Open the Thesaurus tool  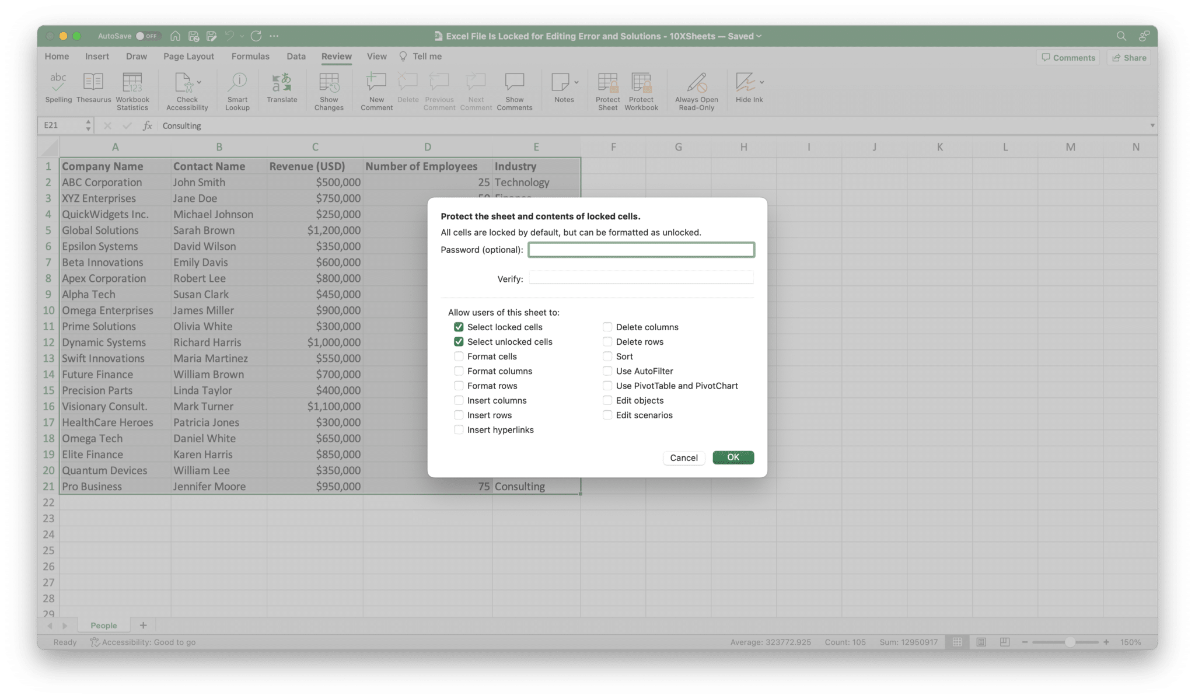click(93, 88)
